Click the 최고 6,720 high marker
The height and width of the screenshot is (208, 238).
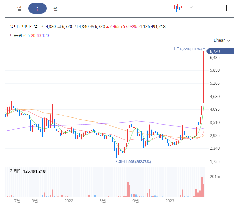pos(189,49)
